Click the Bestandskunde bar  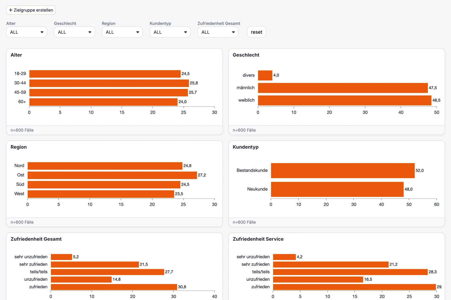coord(343,170)
